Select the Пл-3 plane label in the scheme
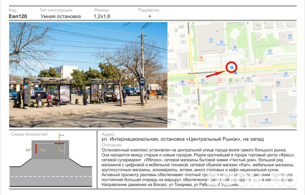 (62, 151)
